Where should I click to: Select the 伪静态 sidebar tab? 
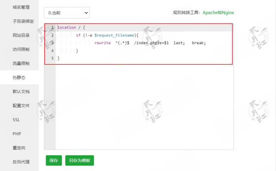[19, 78]
